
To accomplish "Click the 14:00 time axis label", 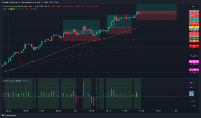I will click(x=125, y=111).
